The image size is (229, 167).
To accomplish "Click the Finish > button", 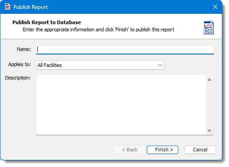I will point(162,150).
